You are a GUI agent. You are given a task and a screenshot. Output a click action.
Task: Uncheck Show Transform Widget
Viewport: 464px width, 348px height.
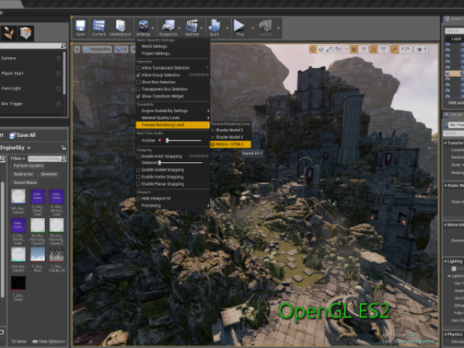pos(138,96)
